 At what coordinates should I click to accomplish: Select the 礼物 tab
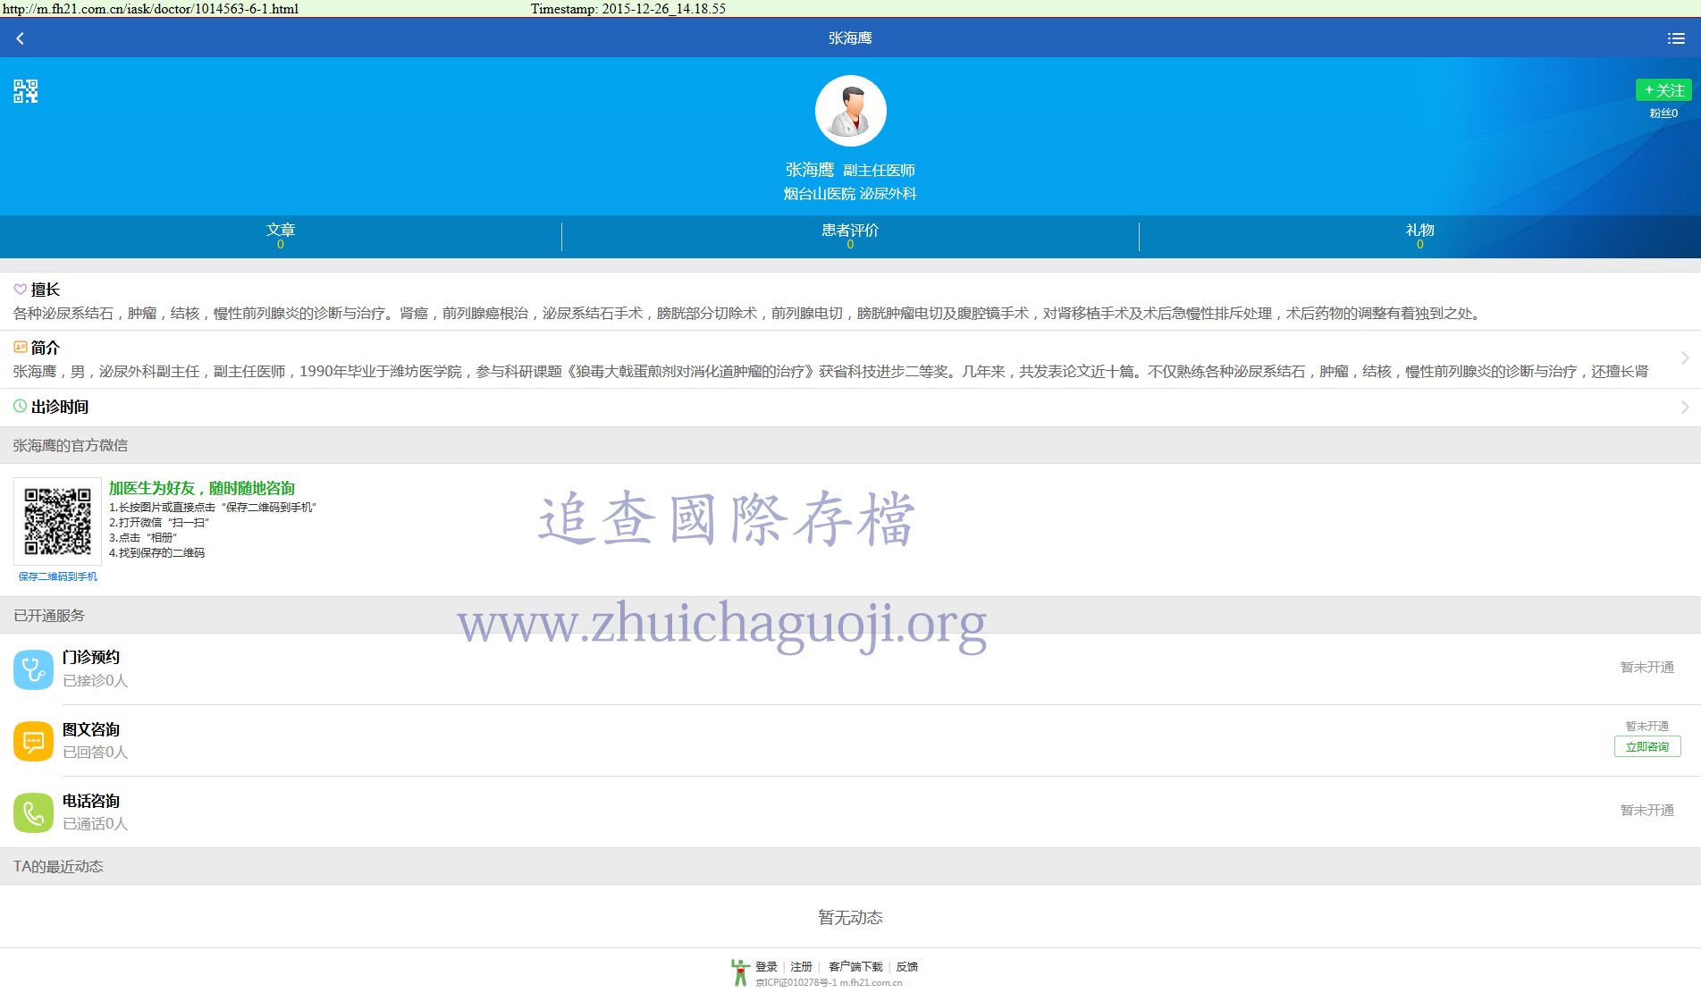1419,236
